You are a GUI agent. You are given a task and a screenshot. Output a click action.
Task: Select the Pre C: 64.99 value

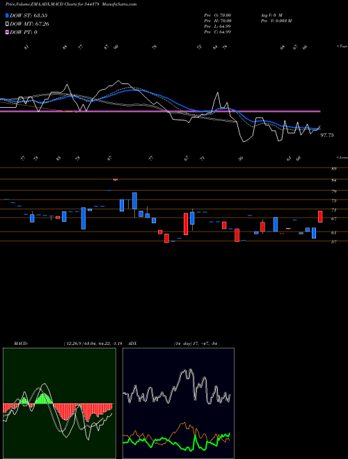tap(217, 32)
